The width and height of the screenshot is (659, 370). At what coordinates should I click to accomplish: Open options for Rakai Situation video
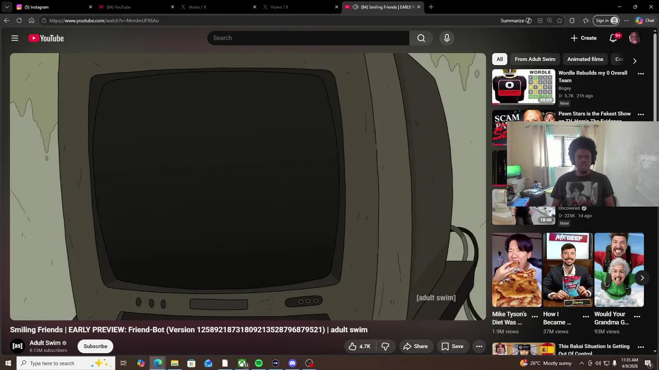pyautogui.click(x=641, y=347)
